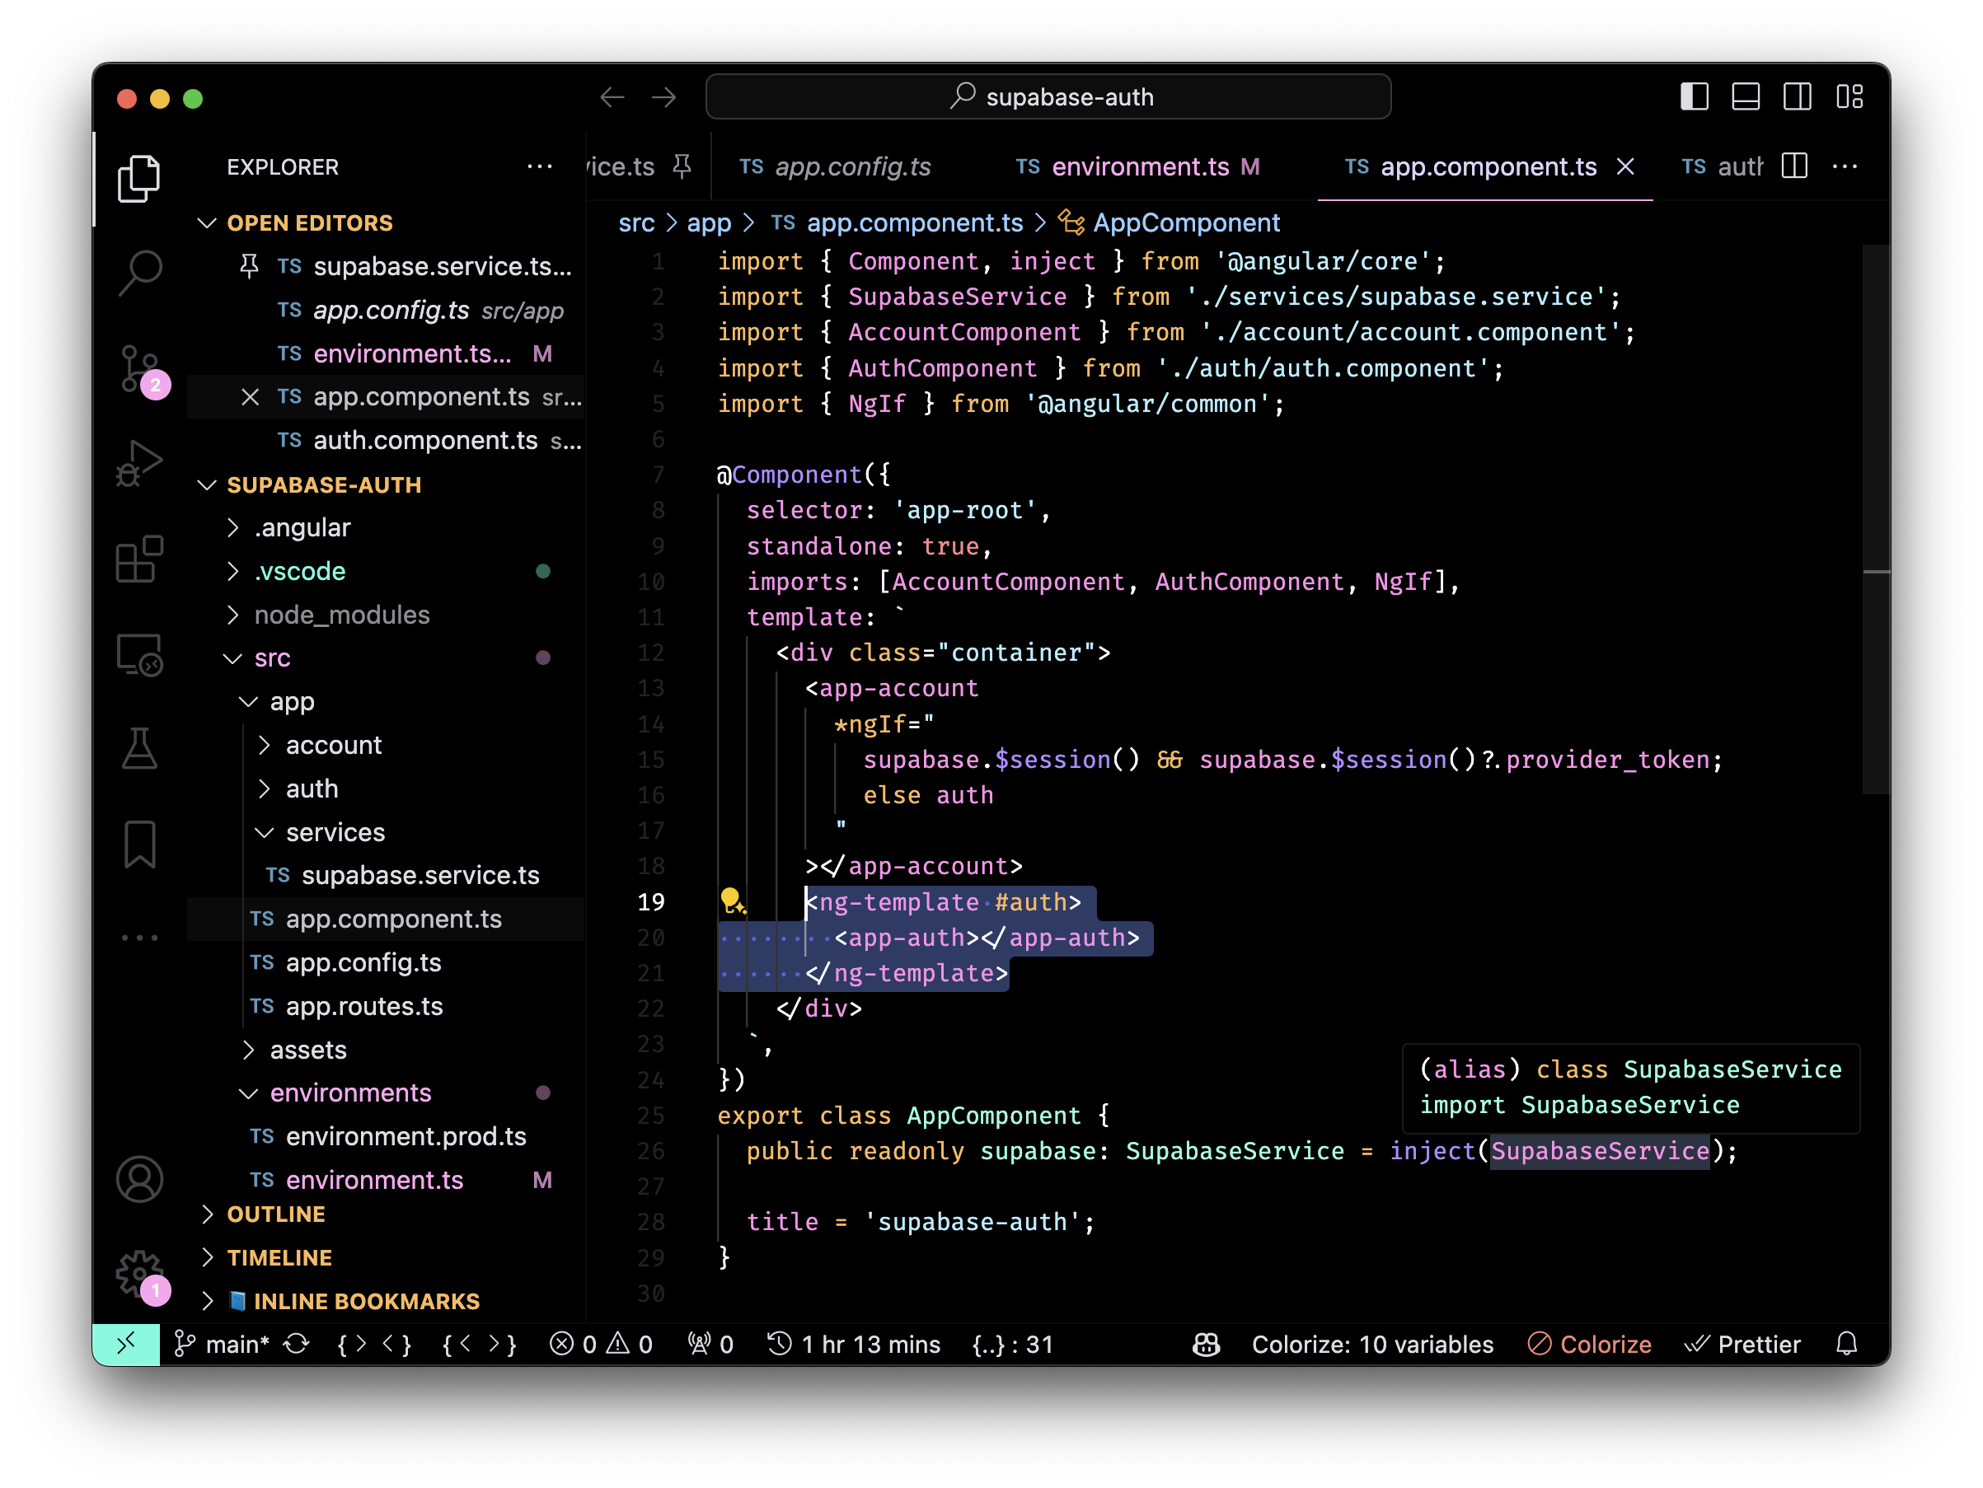1983x1488 pixels.
Task: Click the Run and Debug icon in sidebar
Action: [x=138, y=464]
